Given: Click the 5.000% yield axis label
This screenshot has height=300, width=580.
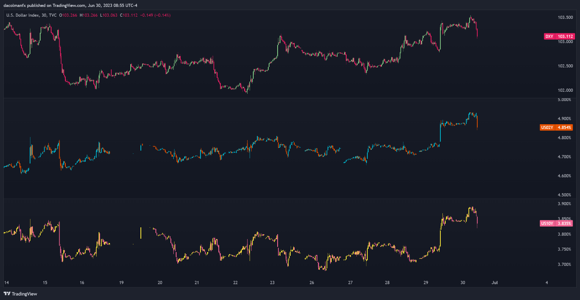Looking at the screenshot, I should tap(565, 99).
